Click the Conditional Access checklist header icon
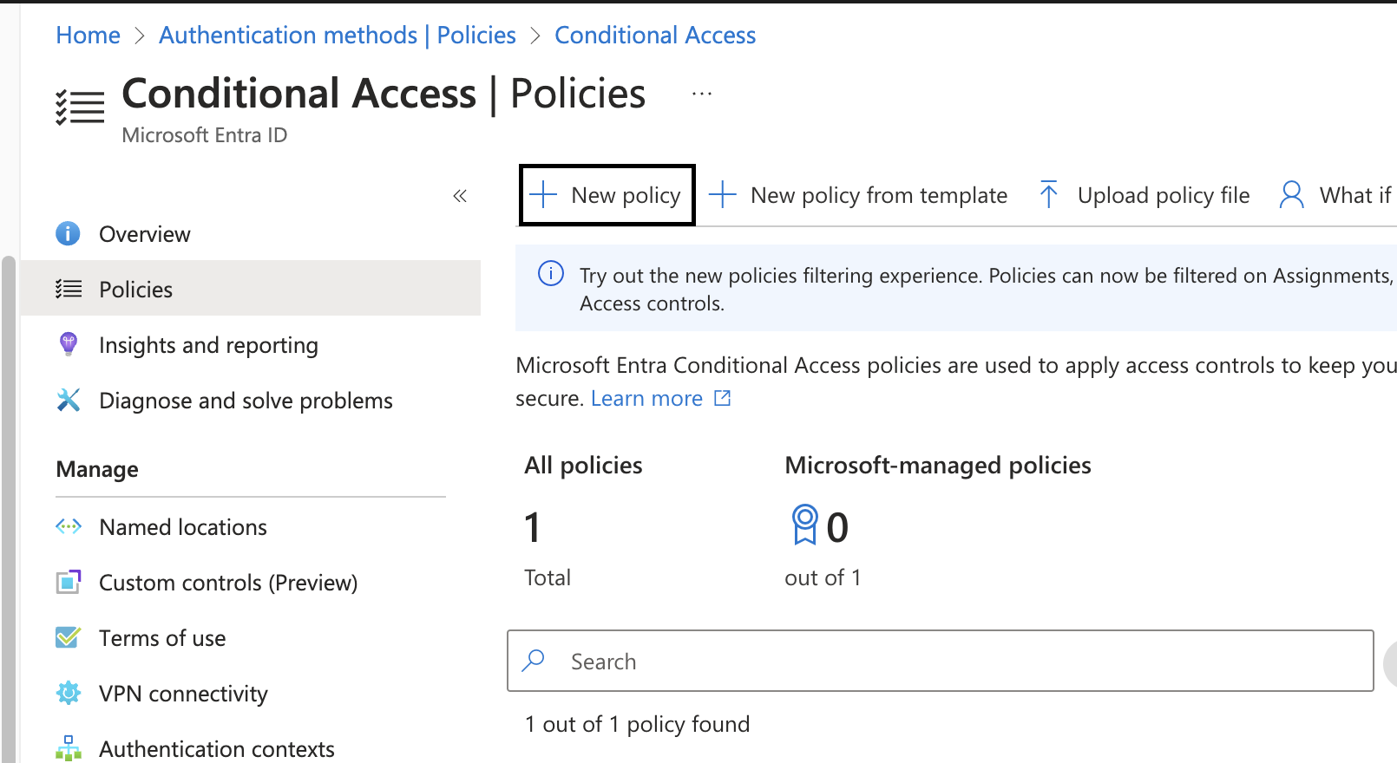The width and height of the screenshot is (1397, 763). pyautogui.click(x=80, y=108)
